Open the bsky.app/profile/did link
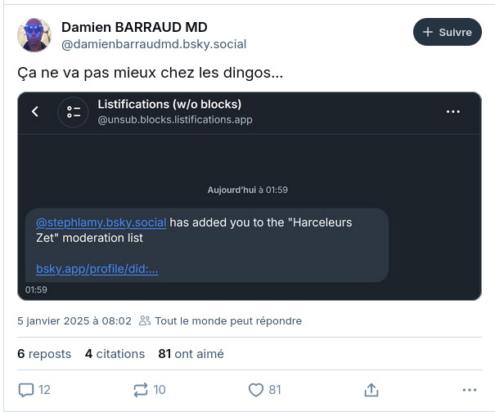The width and height of the screenshot is (495, 412). coord(97,269)
